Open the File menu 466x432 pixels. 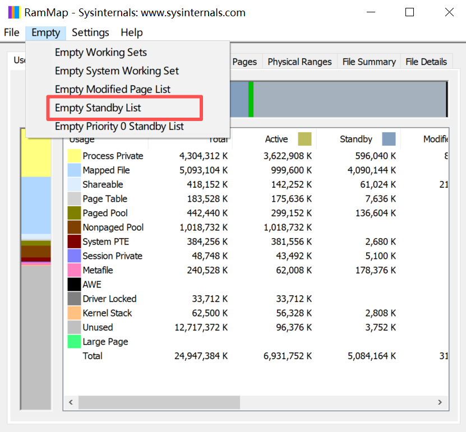11,32
